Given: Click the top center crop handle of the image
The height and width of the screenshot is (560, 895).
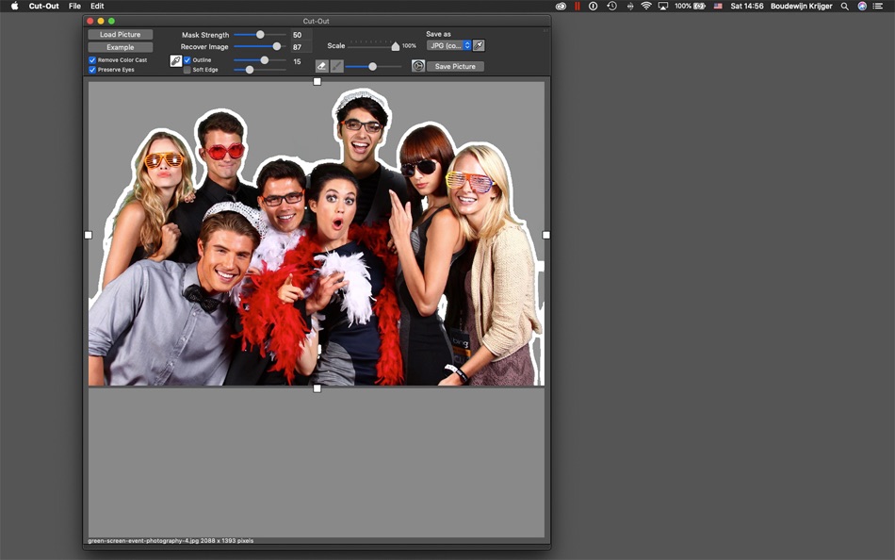Looking at the screenshot, I should 317,82.
